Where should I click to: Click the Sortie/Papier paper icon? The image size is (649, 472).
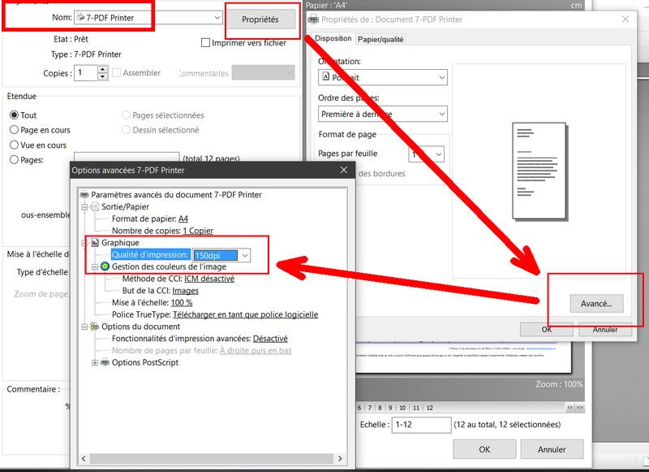coord(95,206)
